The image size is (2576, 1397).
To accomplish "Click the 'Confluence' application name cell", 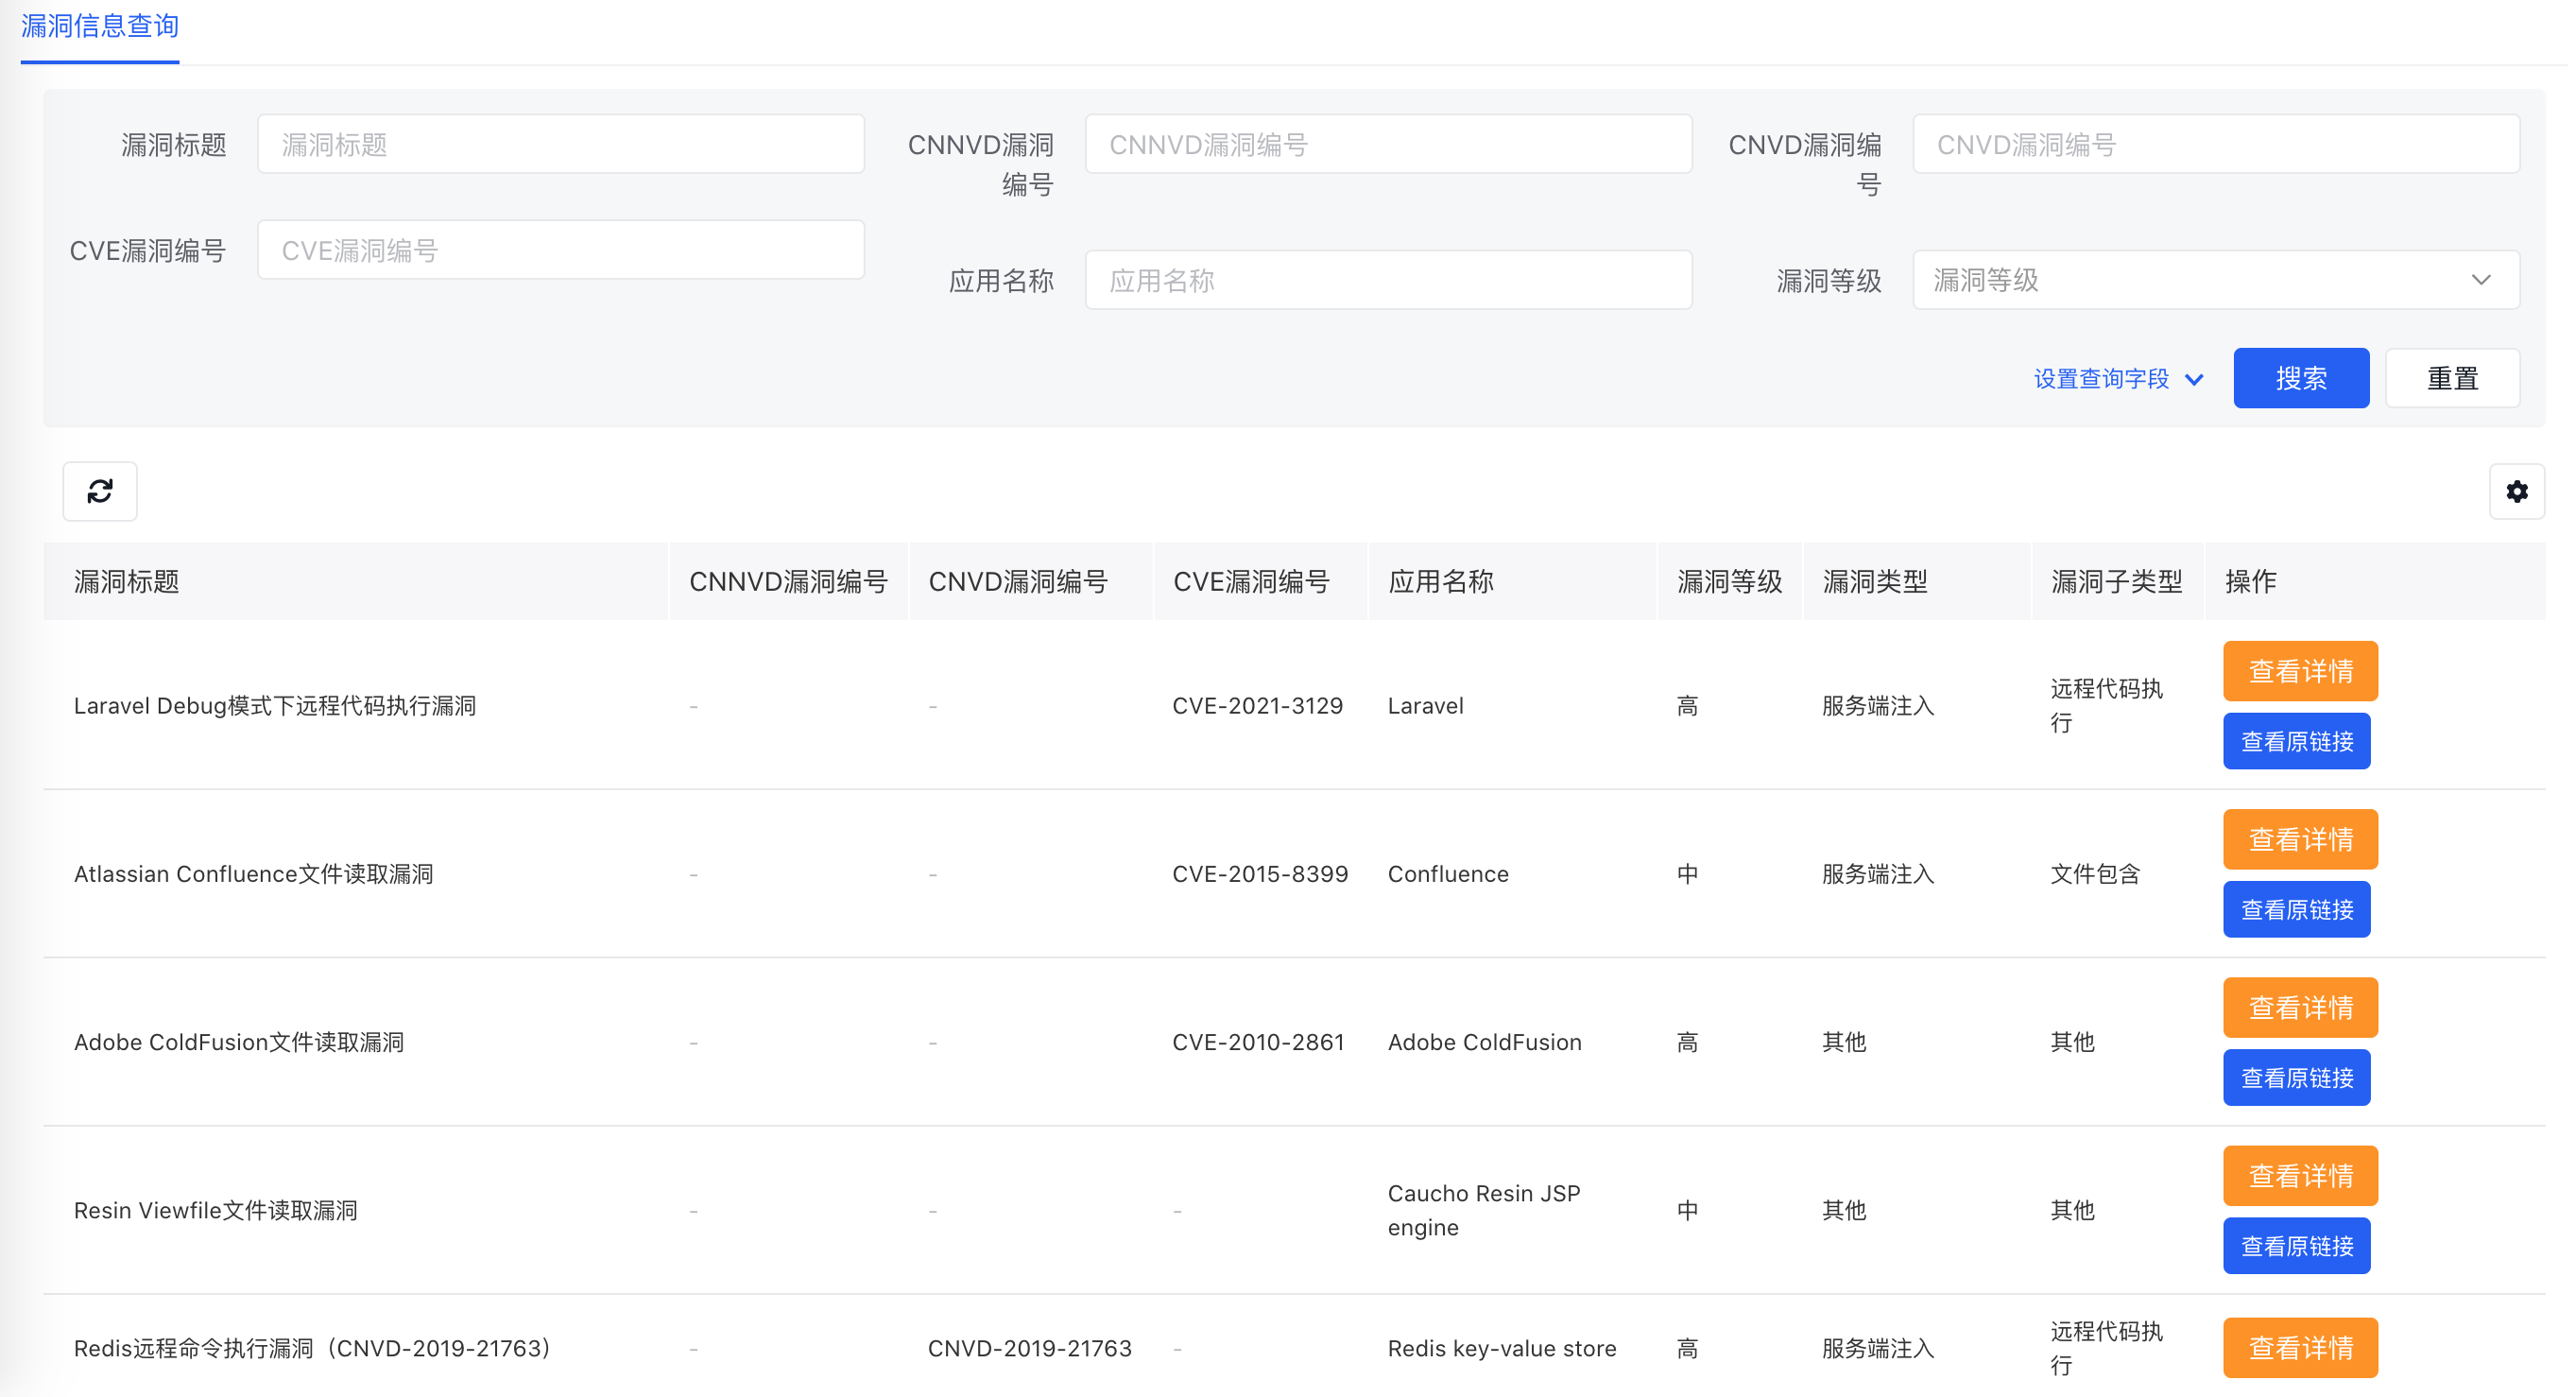I will [x=1448, y=873].
